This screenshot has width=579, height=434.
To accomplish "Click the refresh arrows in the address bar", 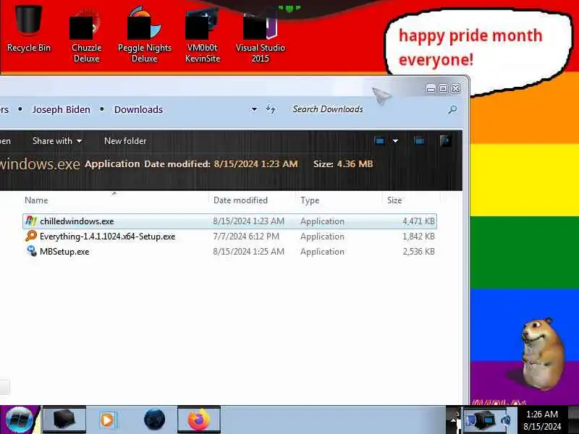I will (x=271, y=109).
